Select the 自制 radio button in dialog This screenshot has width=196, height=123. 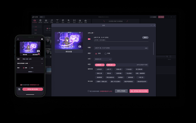click(96, 54)
